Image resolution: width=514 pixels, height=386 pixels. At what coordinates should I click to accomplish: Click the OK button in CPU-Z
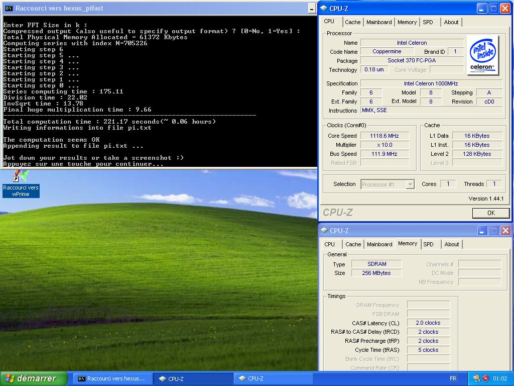pyautogui.click(x=491, y=213)
